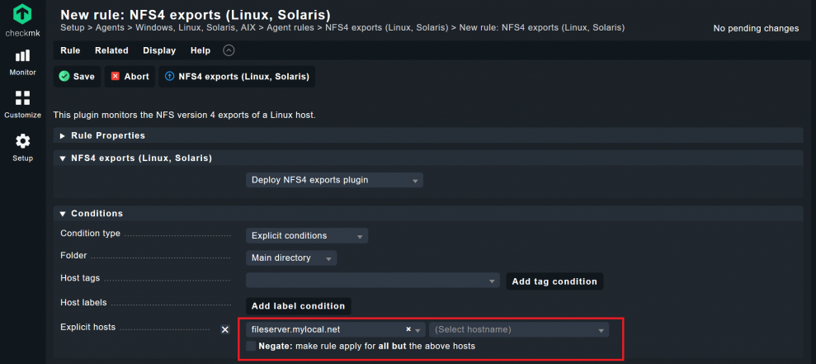The width and height of the screenshot is (816, 364).
Task: Collapse the NFS4 exports (Linux, Solaris) section
Action: point(428,158)
